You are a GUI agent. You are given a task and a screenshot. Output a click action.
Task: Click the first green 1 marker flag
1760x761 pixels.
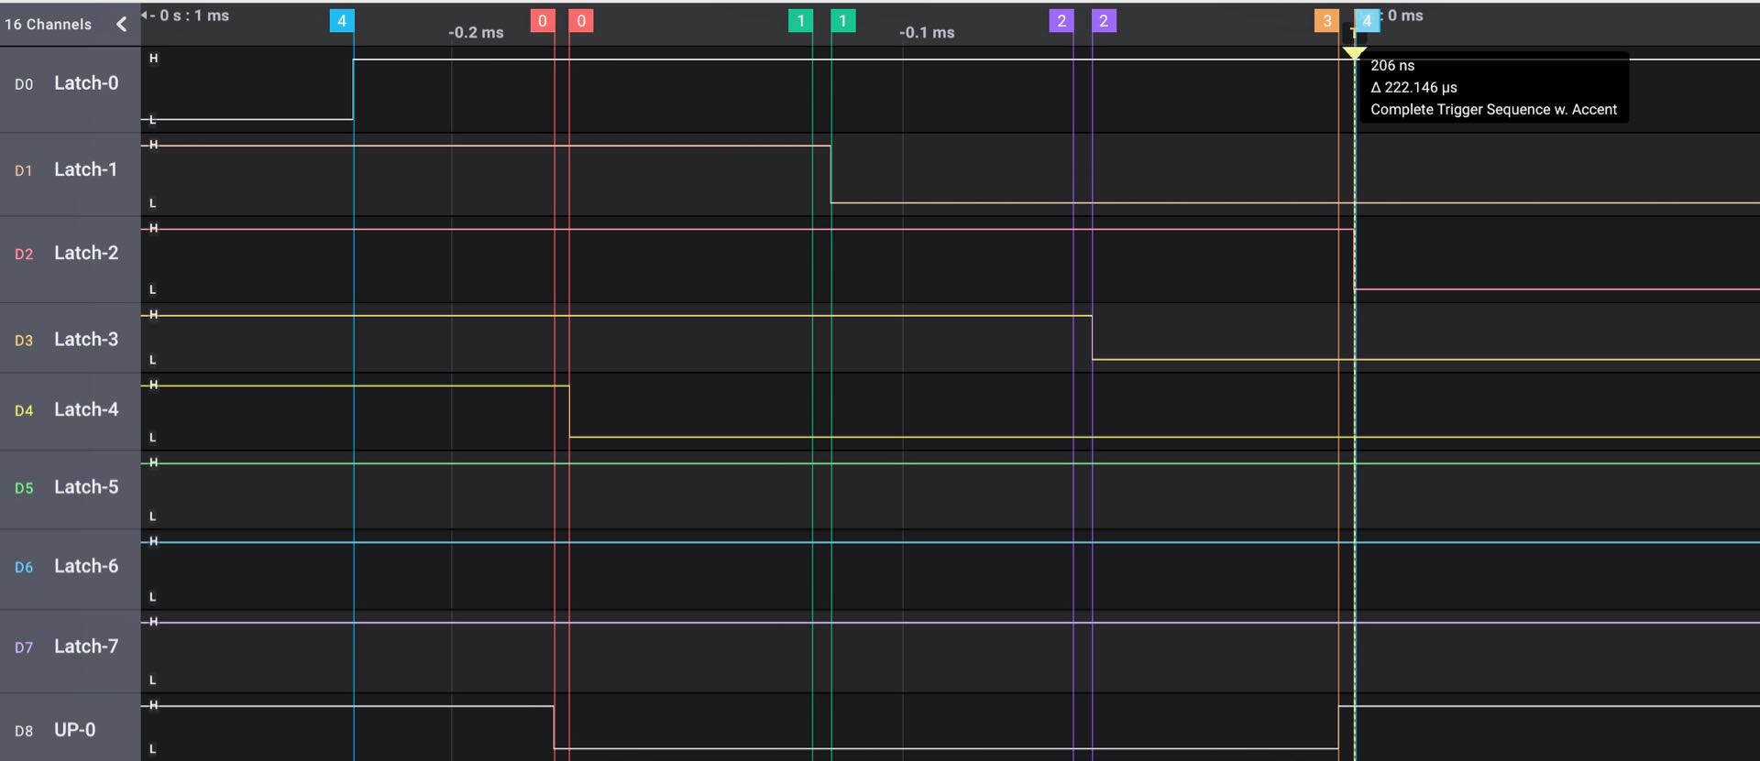(800, 21)
